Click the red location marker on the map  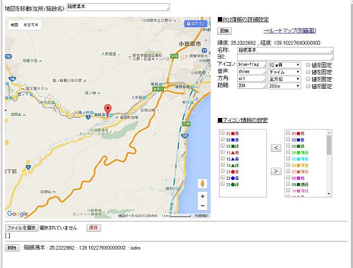pos(108,110)
